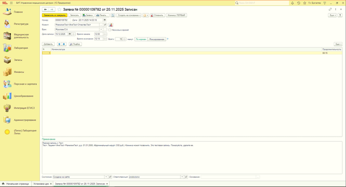The height and width of the screenshot is (187, 346).
Task: Click the navigate back arrow button
Action: (46, 9)
